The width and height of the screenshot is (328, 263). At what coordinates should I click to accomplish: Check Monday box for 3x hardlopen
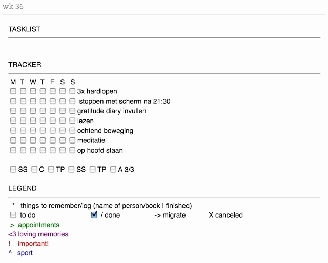13,91
